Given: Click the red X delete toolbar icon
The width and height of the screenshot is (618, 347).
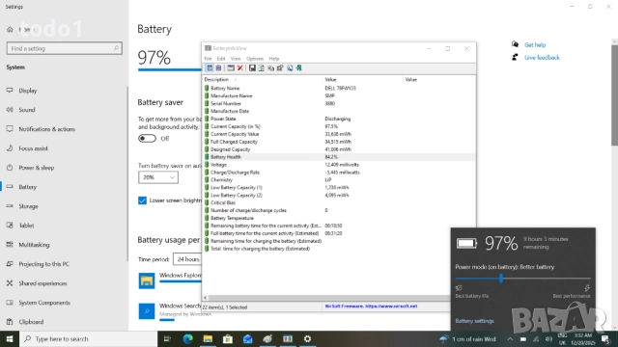Looking at the screenshot, I should click(240, 68).
